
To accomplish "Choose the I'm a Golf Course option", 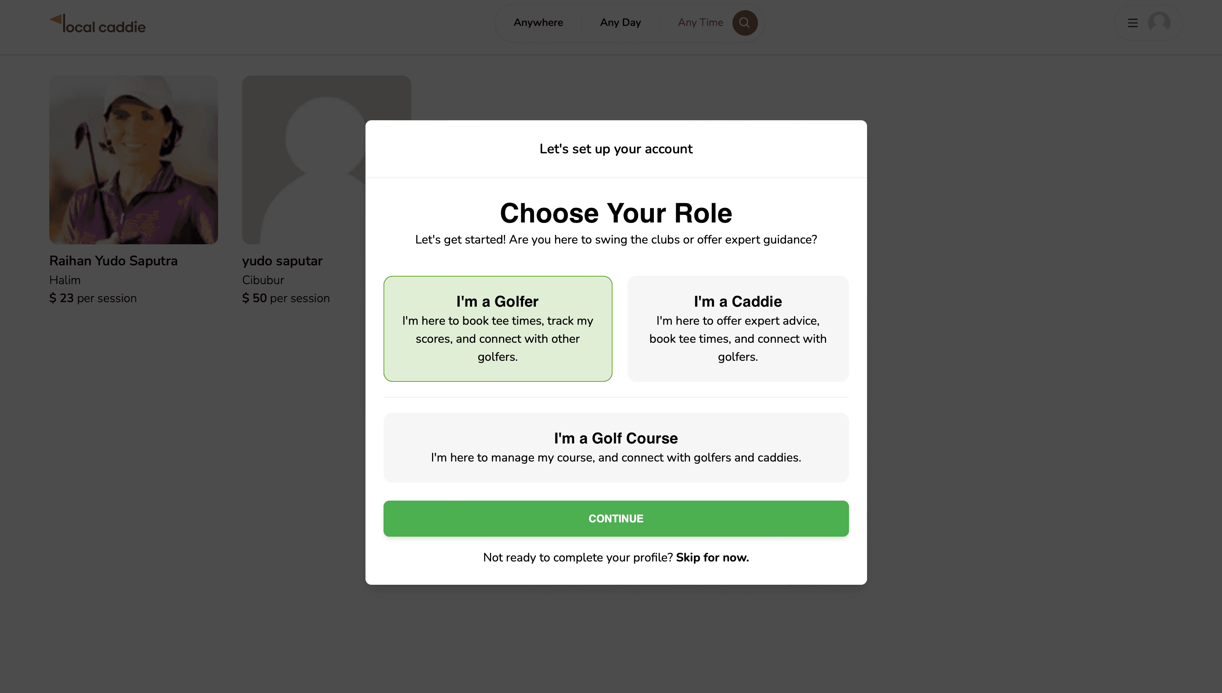I will (x=616, y=447).
